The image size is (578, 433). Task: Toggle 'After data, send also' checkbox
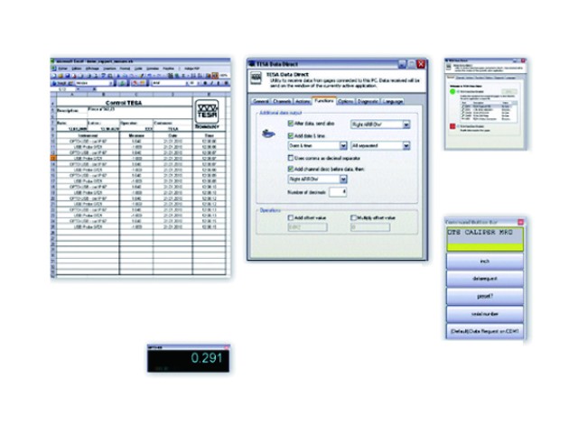[291, 124]
